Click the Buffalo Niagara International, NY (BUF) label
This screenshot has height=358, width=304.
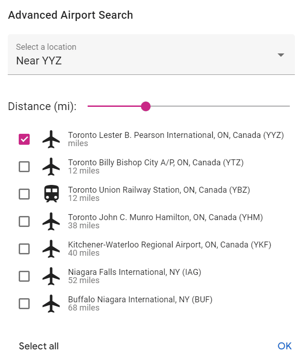140,300
